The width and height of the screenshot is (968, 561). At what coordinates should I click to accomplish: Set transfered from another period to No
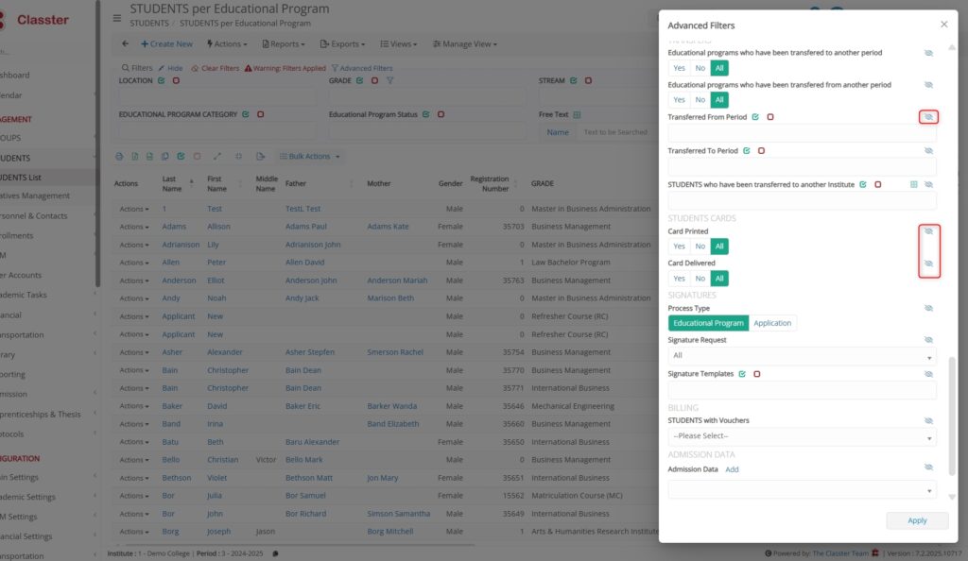[700, 100]
